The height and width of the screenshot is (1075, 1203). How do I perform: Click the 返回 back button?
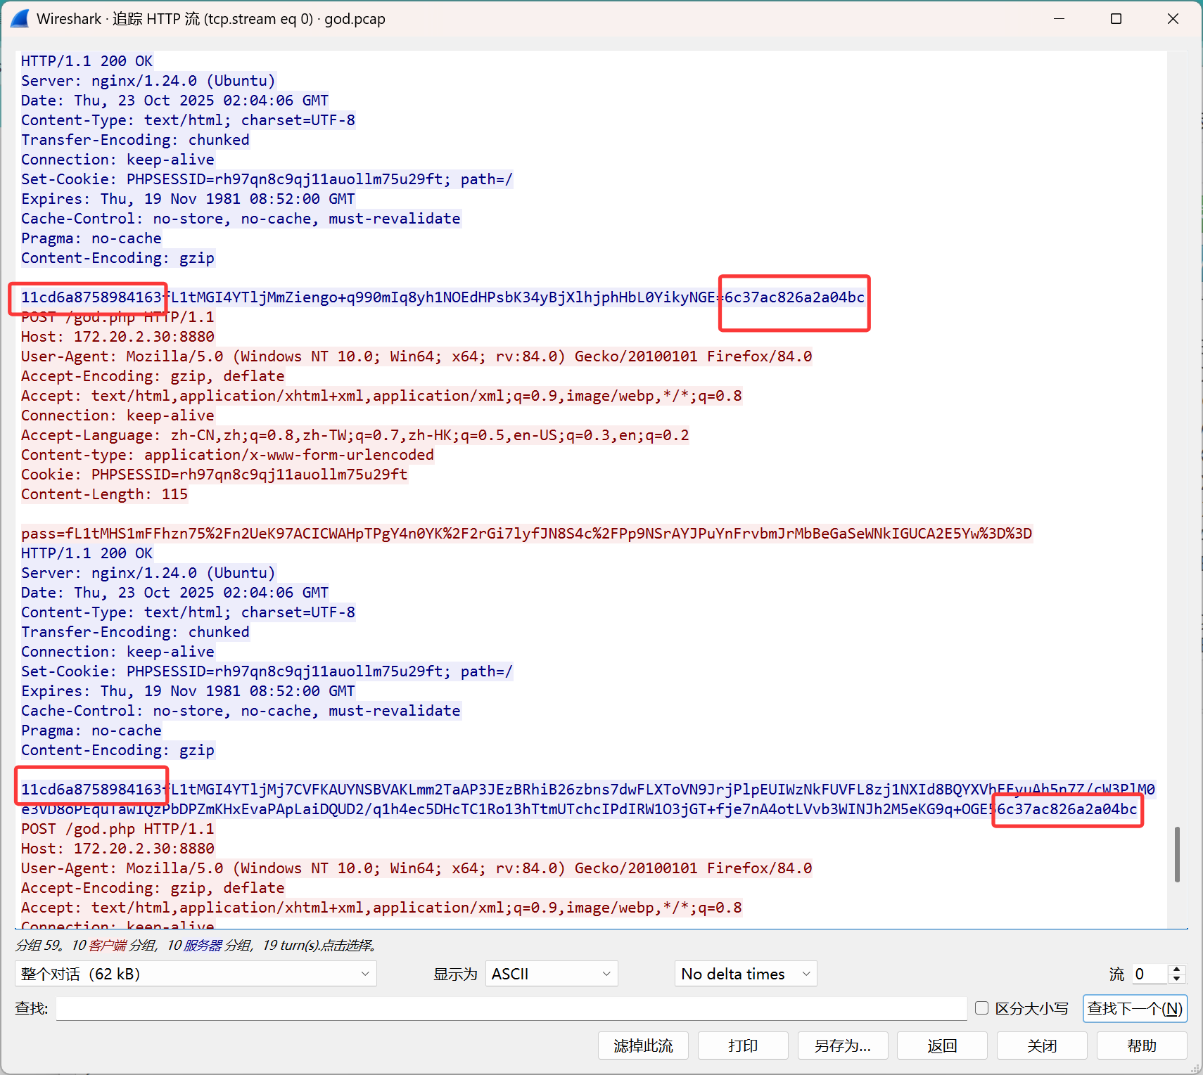(x=943, y=1045)
